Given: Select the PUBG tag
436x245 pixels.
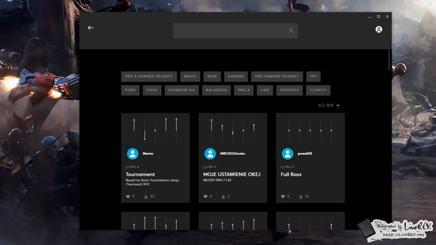Looking at the screenshot, I should point(130,90).
